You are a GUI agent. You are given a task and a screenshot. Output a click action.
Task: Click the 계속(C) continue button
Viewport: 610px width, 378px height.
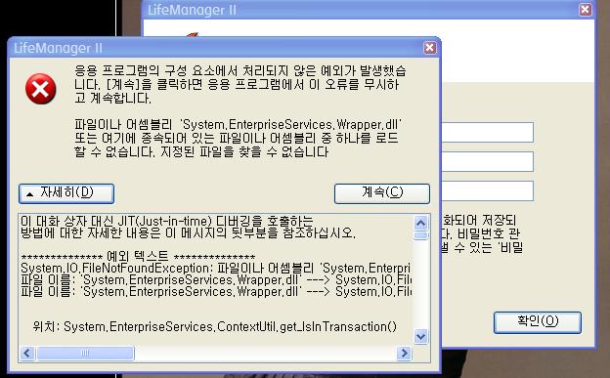tap(382, 193)
